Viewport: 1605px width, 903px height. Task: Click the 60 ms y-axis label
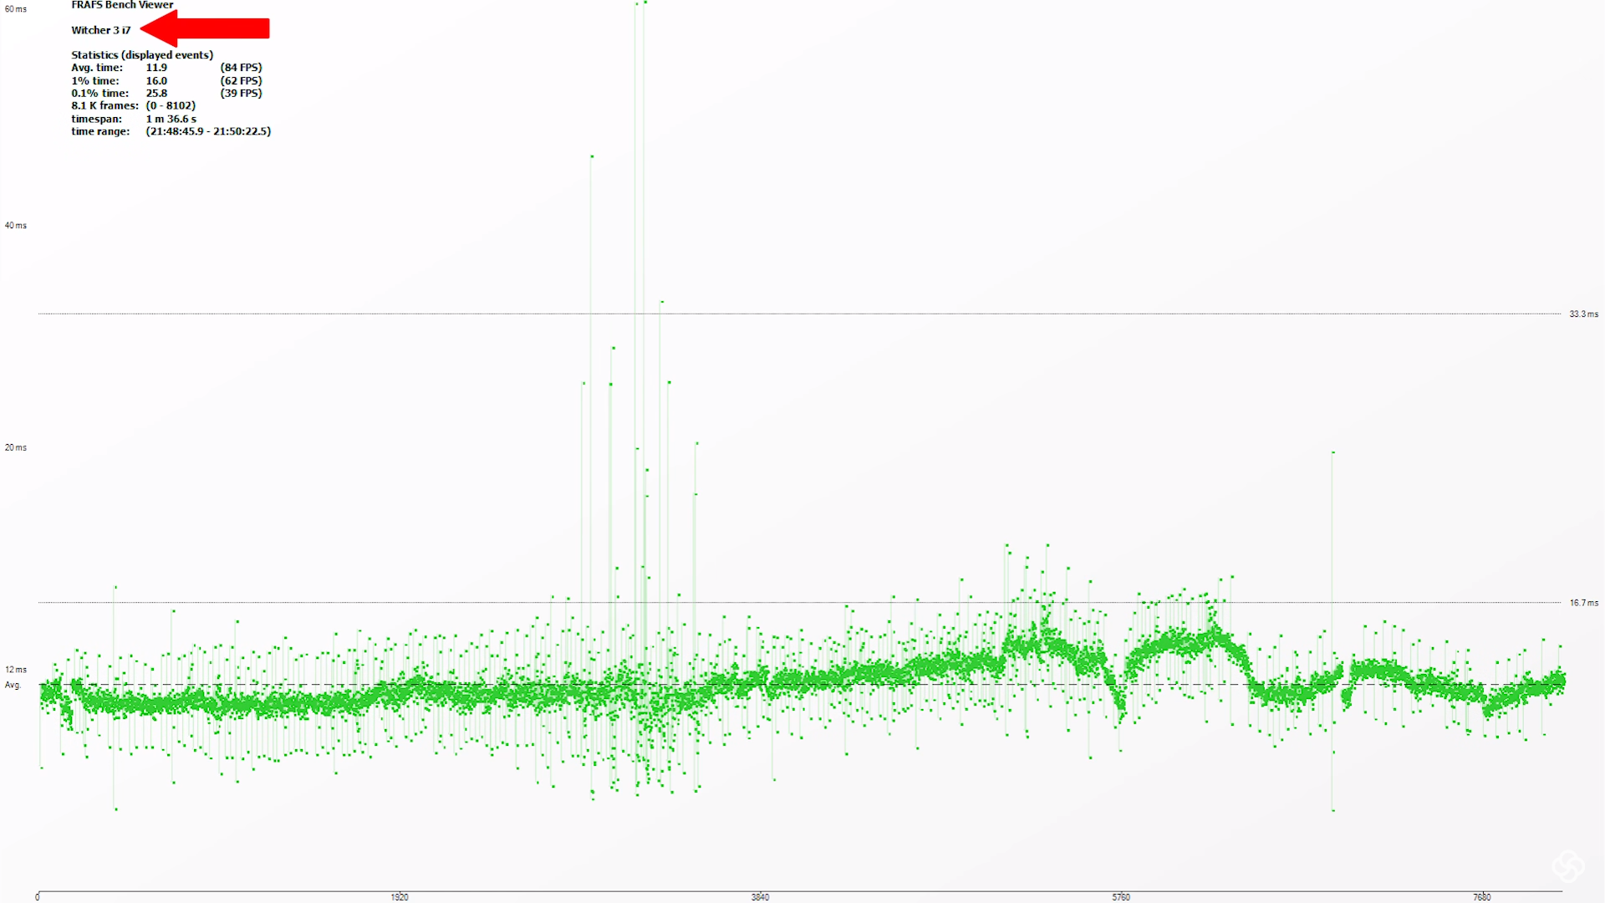[x=15, y=9]
